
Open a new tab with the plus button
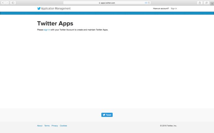pyautogui.click(x=212, y=4)
